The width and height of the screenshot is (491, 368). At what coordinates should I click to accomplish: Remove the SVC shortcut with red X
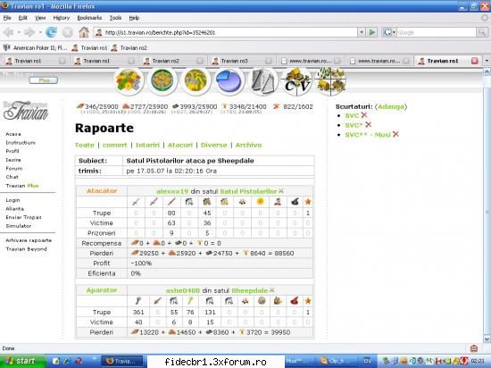[x=364, y=115]
